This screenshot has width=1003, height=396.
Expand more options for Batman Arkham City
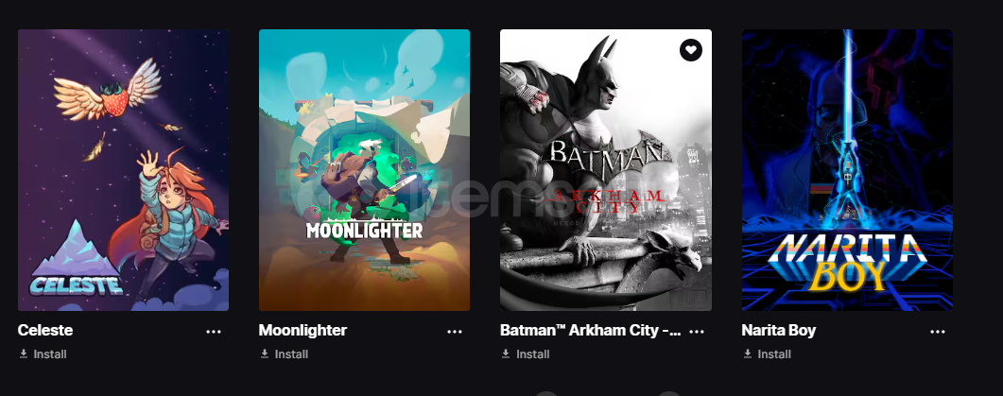click(x=697, y=332)
